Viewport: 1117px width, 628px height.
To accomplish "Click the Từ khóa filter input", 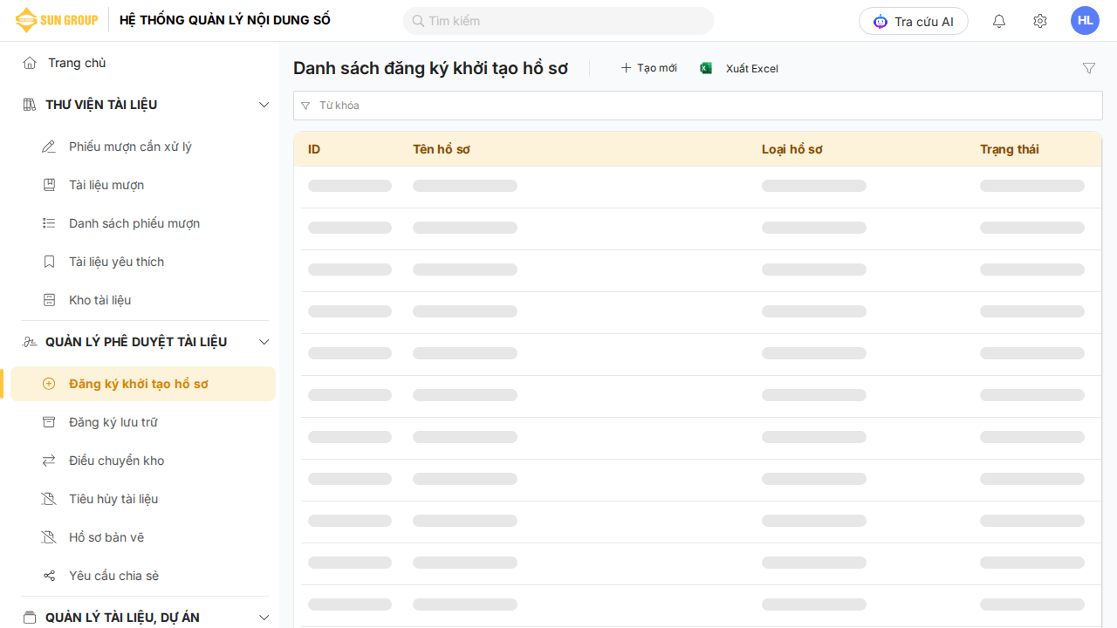I will coord(698,106).
